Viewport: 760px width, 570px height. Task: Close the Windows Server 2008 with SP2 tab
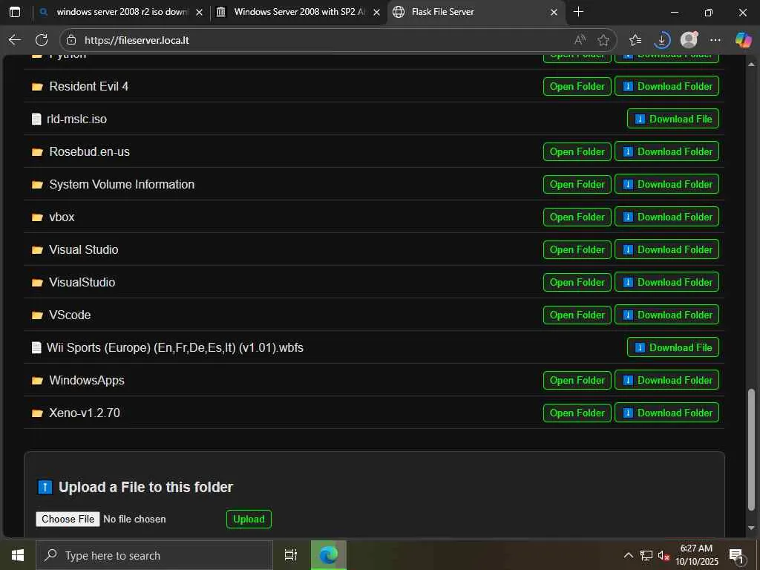tap(376, 12)
